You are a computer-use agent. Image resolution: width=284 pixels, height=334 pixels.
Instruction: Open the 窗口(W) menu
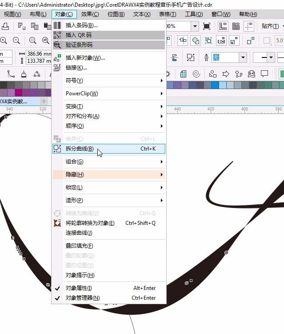(x=220, y=14)
